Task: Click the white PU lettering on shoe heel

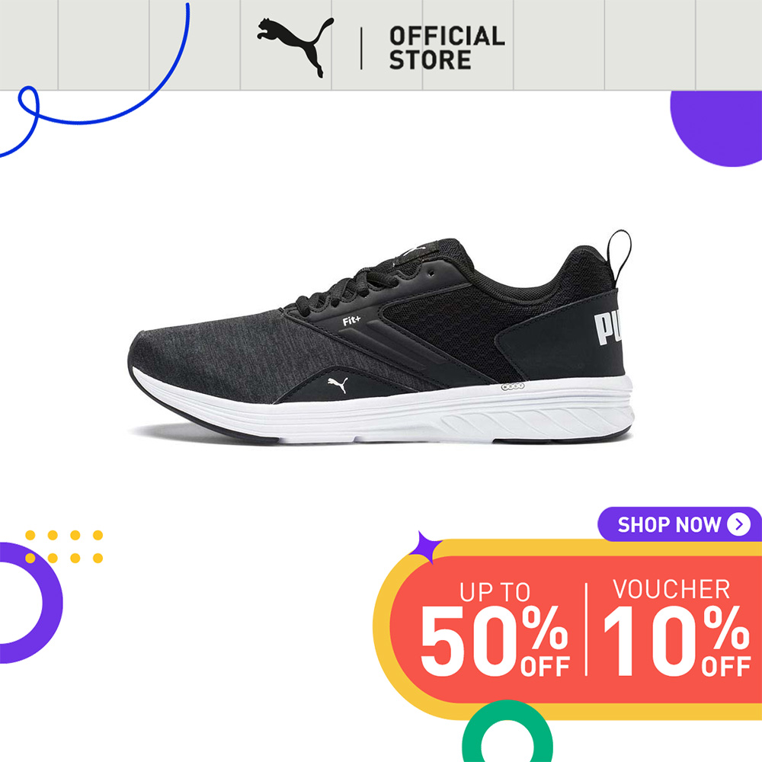Action: pyautogui.click(x=608, y=328)
